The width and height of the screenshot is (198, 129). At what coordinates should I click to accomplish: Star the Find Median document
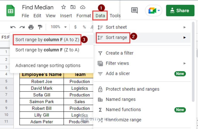64,7
